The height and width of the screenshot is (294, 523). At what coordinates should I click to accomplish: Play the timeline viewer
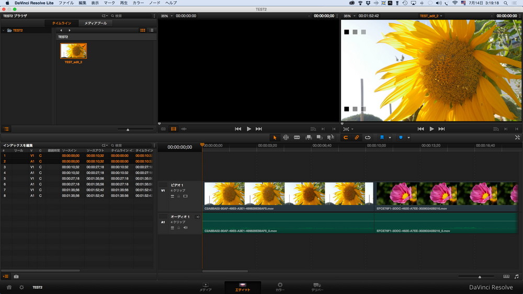[431, 129]
